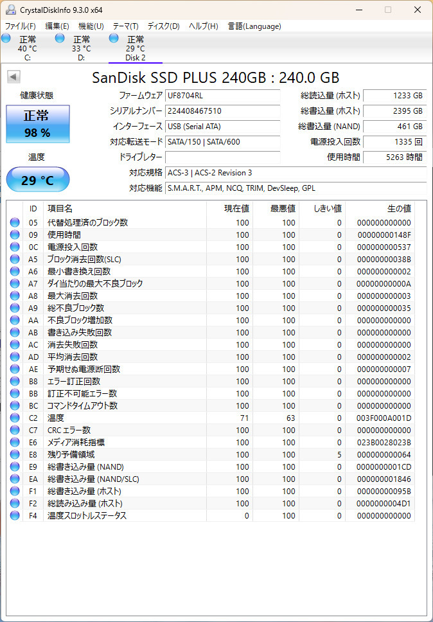Click the status orb of attribute AA
433x622 pixels.
[x=15, y=320]
